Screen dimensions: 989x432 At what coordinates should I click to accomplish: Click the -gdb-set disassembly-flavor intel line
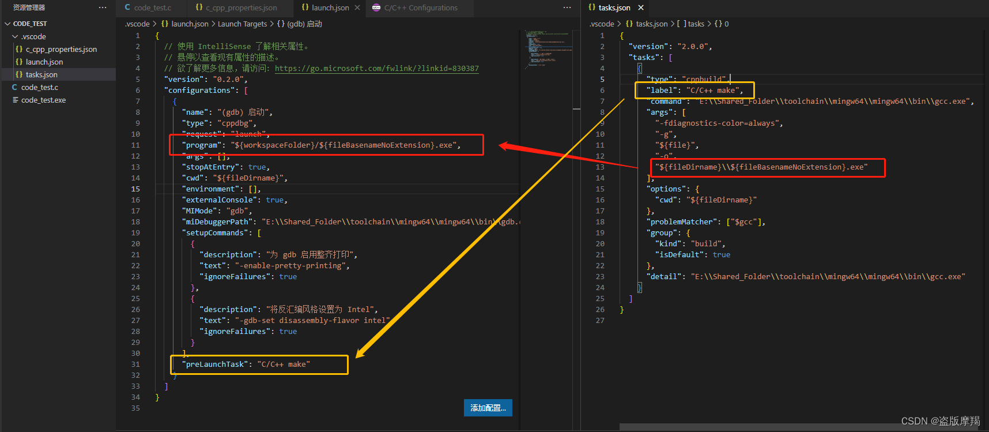pos(295,320)
